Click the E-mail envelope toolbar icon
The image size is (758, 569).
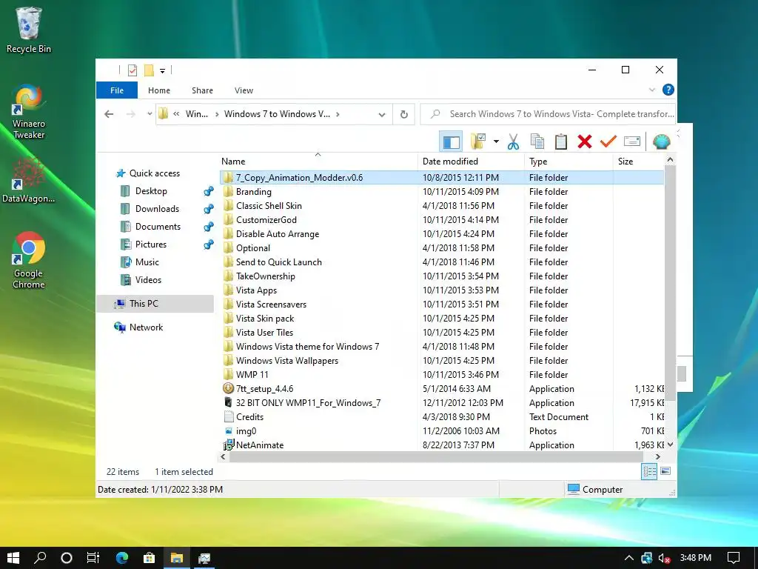coord(632,142)
